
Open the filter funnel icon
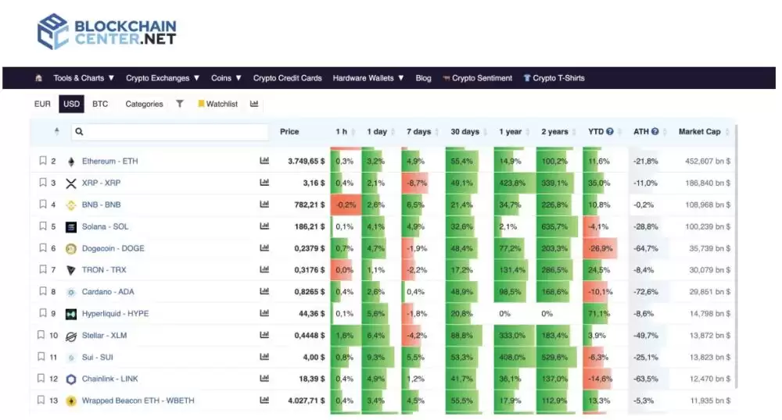point(179,104)
